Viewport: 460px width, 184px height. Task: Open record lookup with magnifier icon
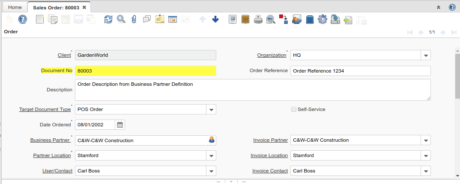coord(121,19)
